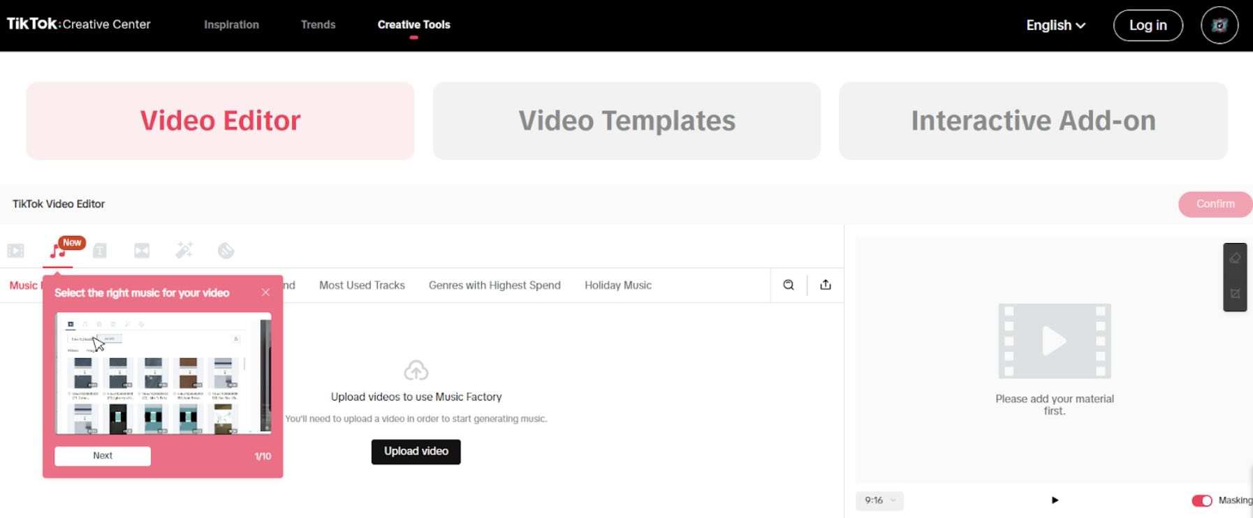This screenshot has height=518, width=1253.
Task: Play the preview video
Action: (x=1055, y=501)
